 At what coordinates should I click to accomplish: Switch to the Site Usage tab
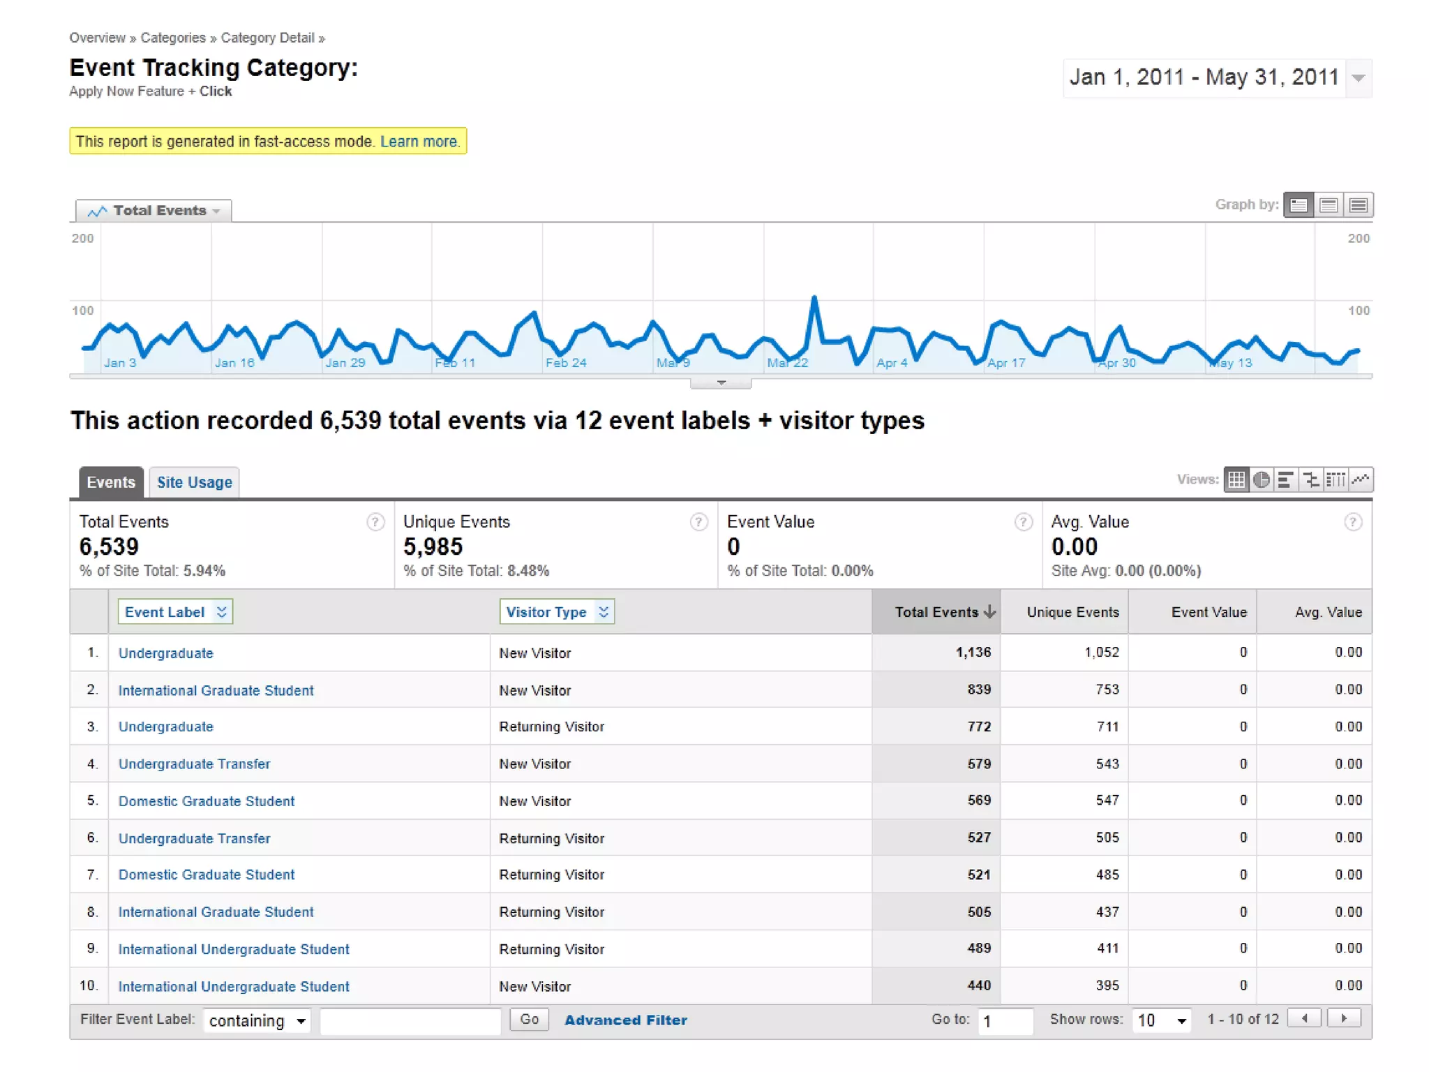click(194, 482)
